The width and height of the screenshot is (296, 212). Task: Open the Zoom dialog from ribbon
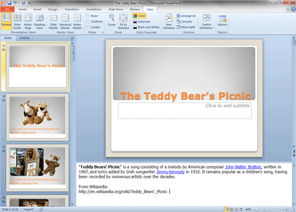112,20
